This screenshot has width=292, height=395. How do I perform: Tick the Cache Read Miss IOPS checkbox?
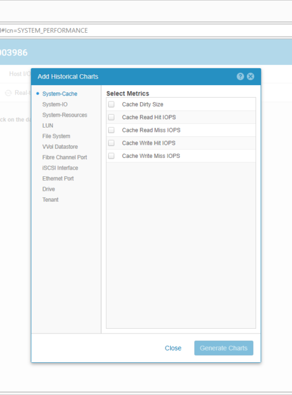pos(111,130)
